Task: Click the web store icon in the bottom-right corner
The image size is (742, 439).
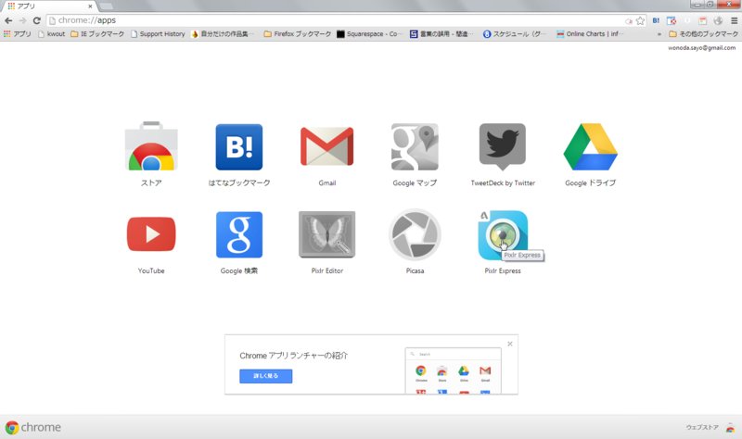Action: [730, 428]
